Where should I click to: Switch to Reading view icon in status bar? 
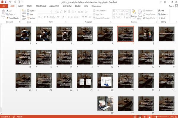144,117
